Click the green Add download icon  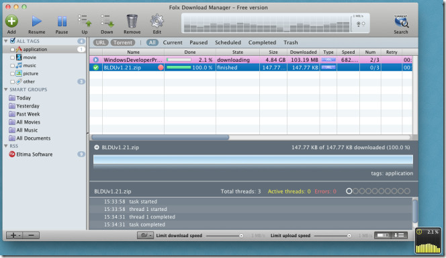pyautogui.click(x=11, y=21)
